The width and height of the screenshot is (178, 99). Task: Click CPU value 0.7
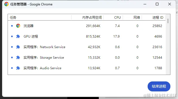coord(117,68)
